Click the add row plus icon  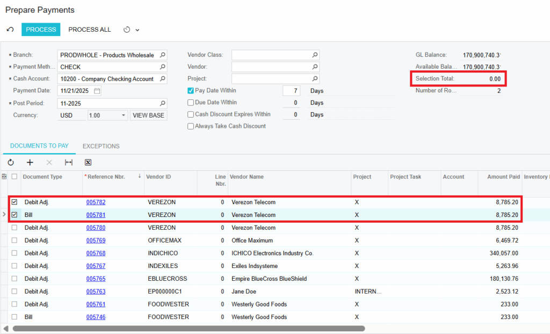[x=30, y=162]
